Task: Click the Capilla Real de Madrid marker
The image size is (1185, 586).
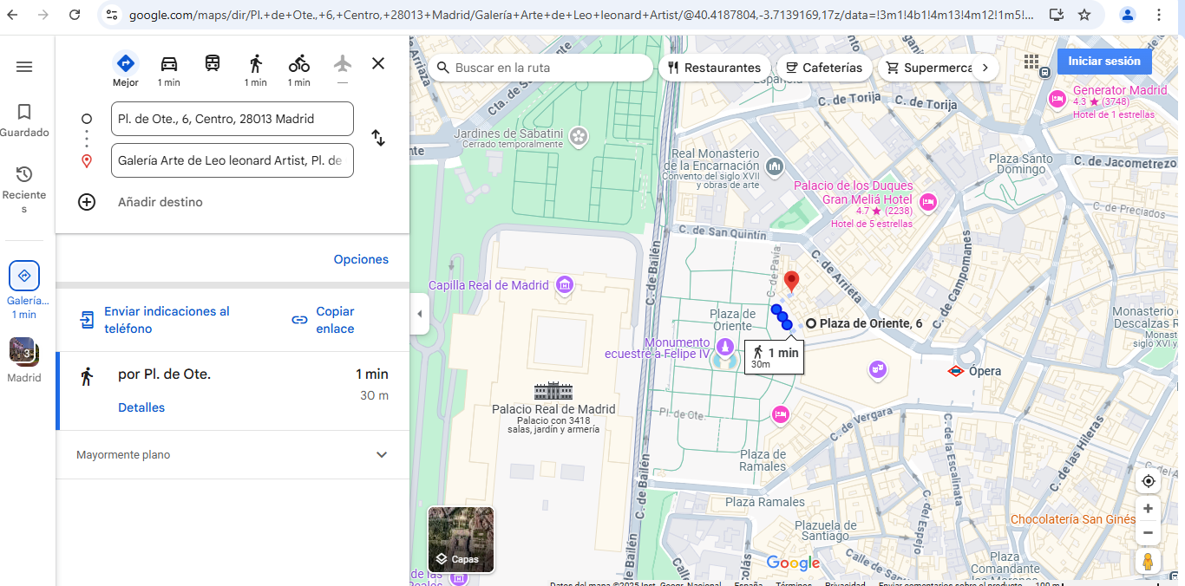Action: [x=565, y=284]
